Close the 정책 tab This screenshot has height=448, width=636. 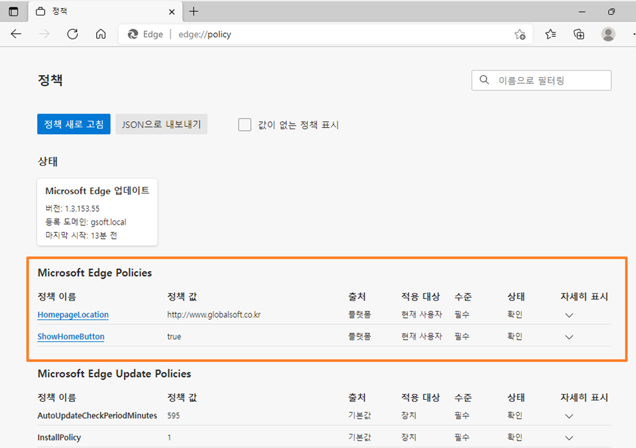coord(172,12)
